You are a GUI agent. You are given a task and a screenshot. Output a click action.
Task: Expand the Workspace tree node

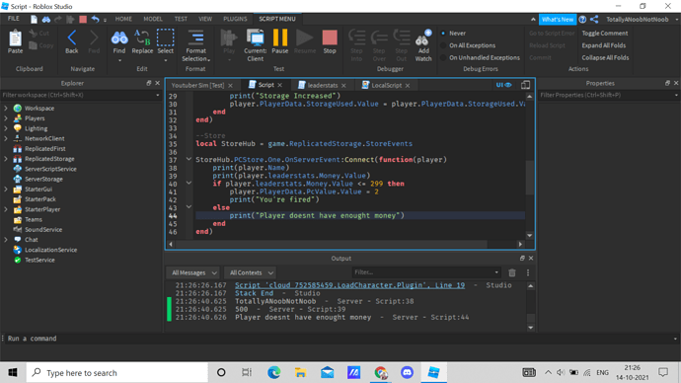[x=6, y=109]
